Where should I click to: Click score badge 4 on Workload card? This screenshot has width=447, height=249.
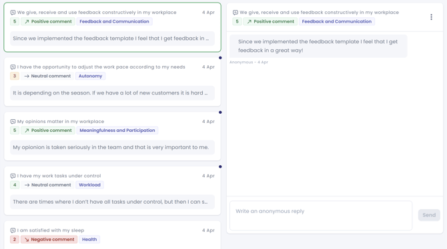[x=15, y=185]
